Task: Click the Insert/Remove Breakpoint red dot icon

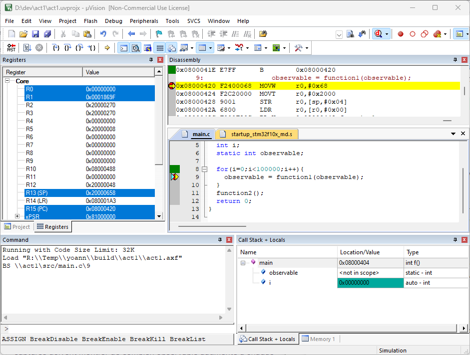Action: coord(401,34)
